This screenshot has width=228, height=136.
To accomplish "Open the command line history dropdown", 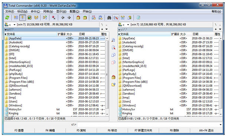I will pyautogui.click(x=221, y=124).
